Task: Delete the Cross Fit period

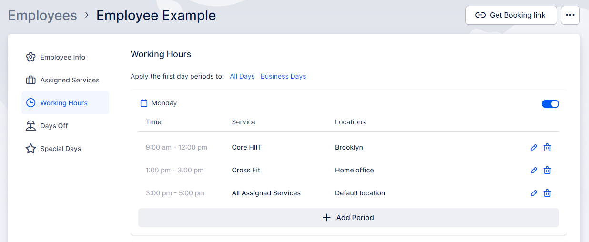Action: pos(548,171)
